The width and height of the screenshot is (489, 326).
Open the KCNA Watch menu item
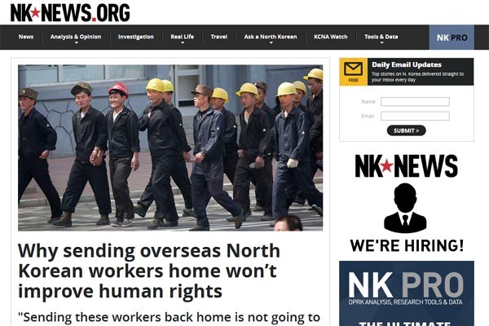tap(331, 37)
